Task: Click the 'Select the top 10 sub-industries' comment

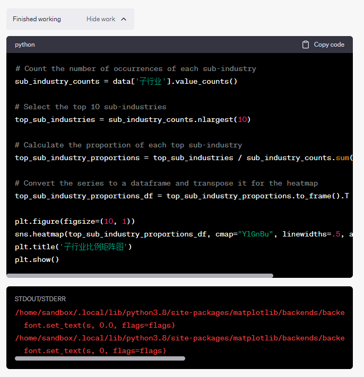Action: (x=90, y=107)
